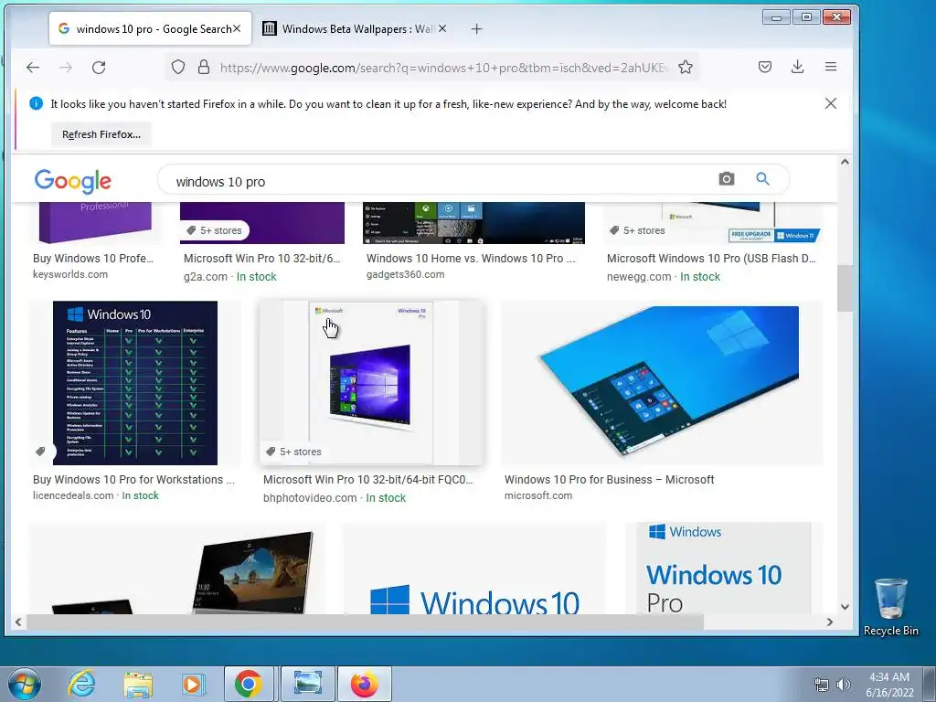Close the Windows Beta Wallpapers tab
This screenshot has height=702, width=936.
click(442, 28)
